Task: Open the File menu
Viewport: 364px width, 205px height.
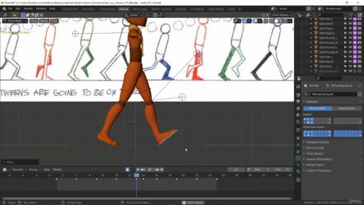Action: pyautogui.click(x=10, y=9)
